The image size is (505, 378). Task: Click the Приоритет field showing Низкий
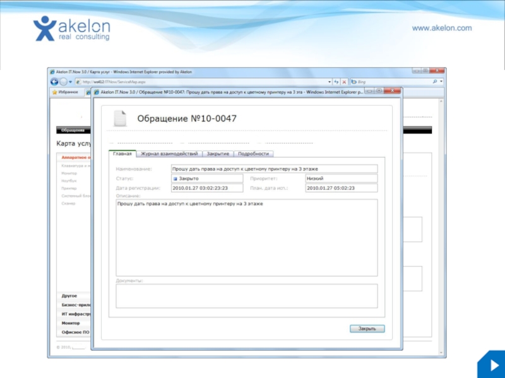point(342,178)
